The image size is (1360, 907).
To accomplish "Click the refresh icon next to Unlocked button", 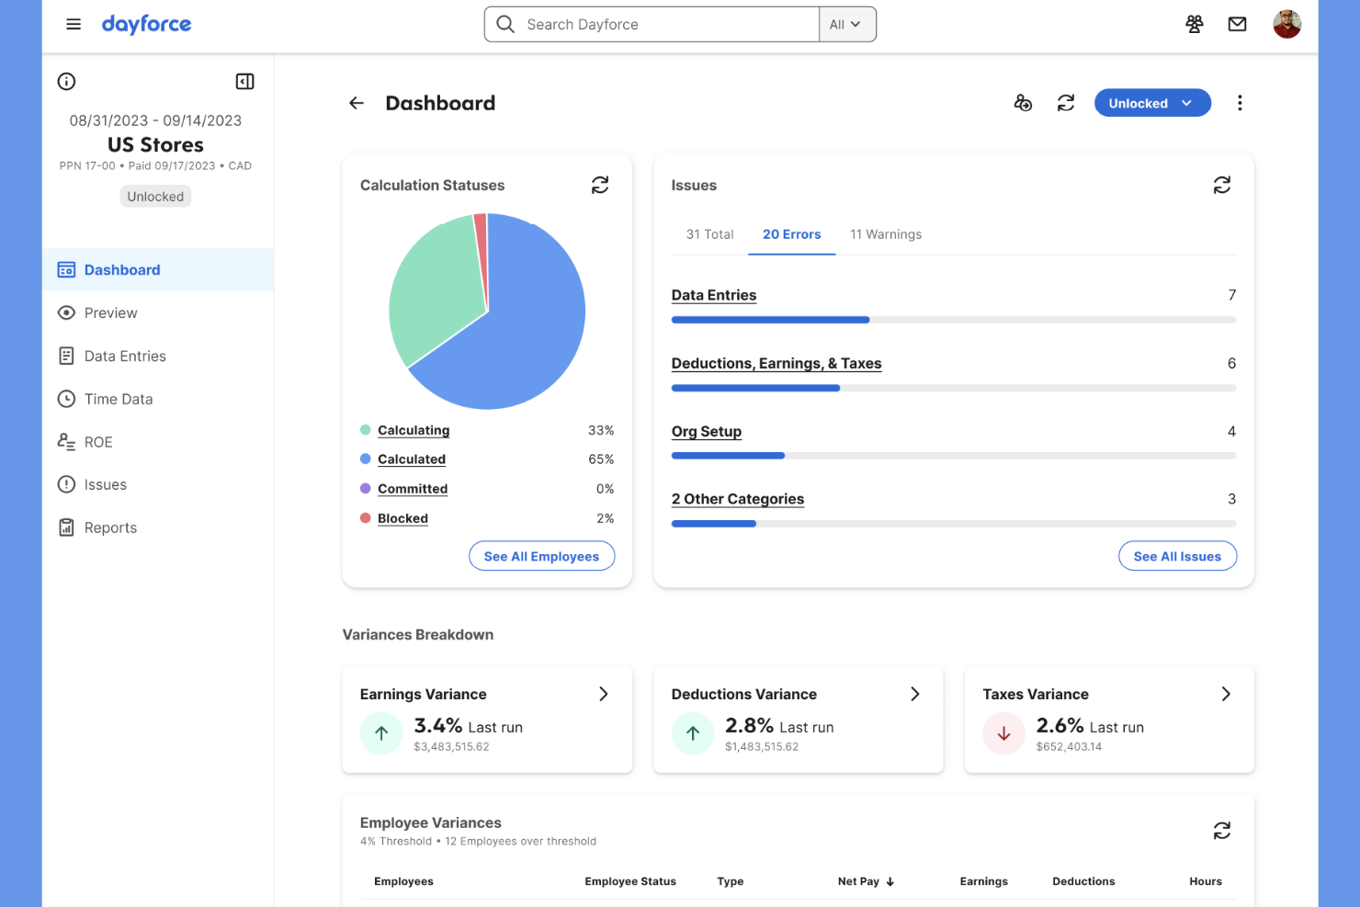I will tap(1066, 103).
